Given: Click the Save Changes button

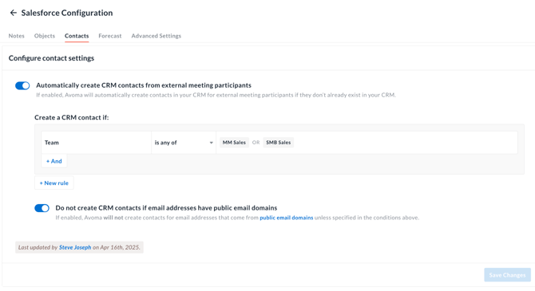Looking at the screenshot, I should click(x=507, y=275).
